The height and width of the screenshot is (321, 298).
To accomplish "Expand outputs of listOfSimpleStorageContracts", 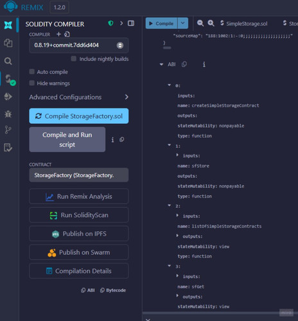I will tap(177, 236).
